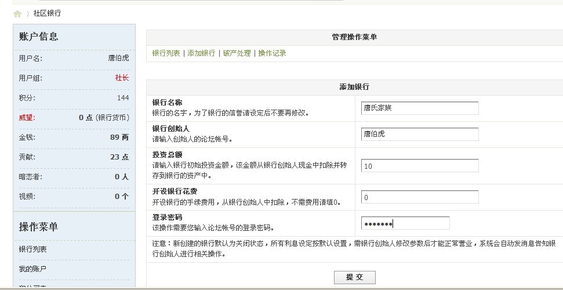Open 银行列表 in the sidebar menu
This screenshot has height=290, width=563.
click(32, 249)
